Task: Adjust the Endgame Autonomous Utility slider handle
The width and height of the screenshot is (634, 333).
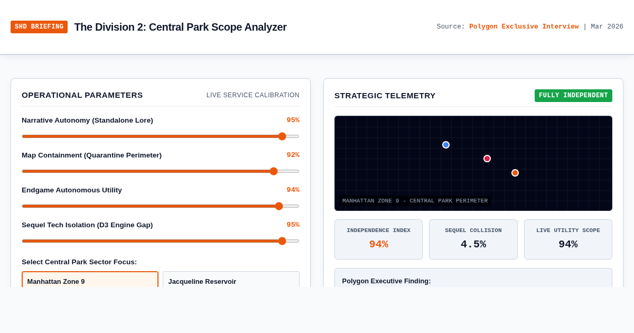Action: (x=279, y=206)
